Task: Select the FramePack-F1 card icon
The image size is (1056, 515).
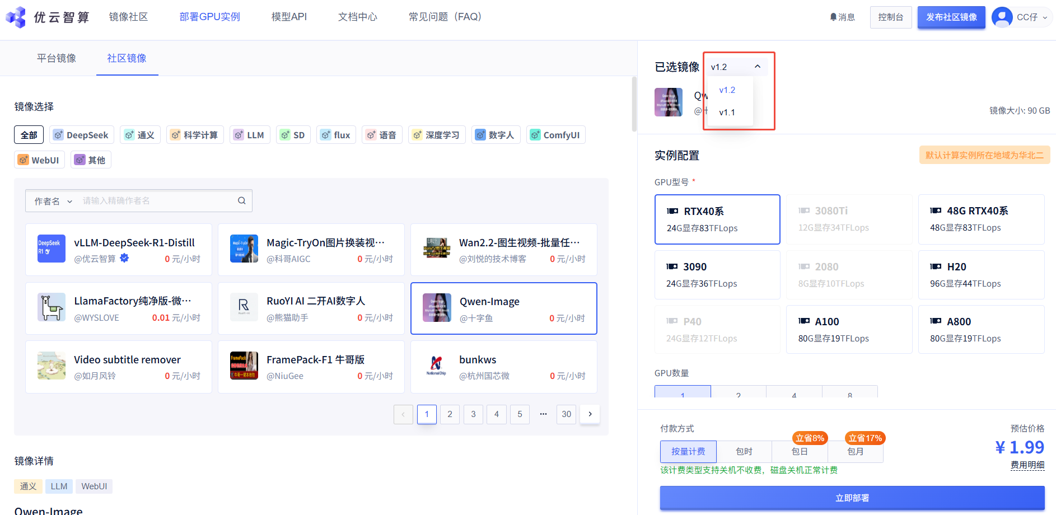Action: click(244, 366)
